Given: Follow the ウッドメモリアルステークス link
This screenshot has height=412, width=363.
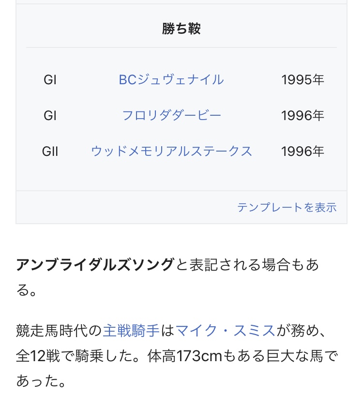Looking at the screenshot, I should (x=171, y=151).
